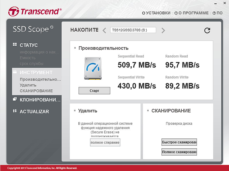Open Удалить sub-item in sidebar

pos(28,85)
